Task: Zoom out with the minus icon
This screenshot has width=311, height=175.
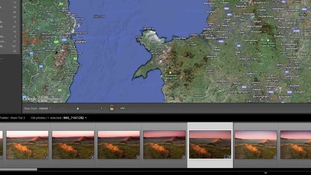Action: [x=63, y=108]
